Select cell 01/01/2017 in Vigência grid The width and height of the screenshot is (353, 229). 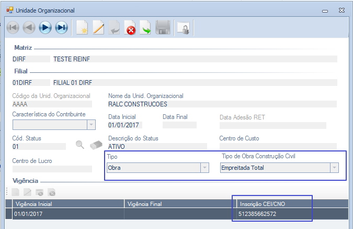(x=69, y=214)
